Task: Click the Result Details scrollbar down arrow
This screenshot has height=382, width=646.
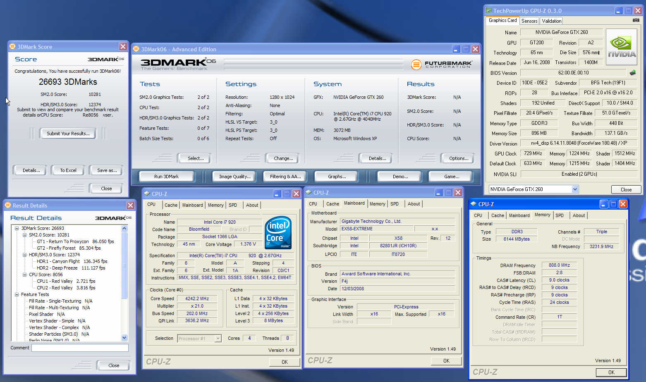Action: [124, 337]
